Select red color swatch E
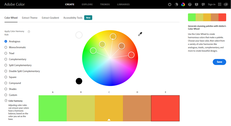Viewport: 231px width, 126px height. (x=165, y=108)
